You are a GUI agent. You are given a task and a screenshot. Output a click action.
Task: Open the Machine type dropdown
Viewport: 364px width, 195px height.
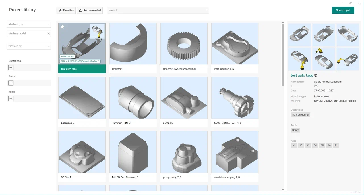pos(29,24)
